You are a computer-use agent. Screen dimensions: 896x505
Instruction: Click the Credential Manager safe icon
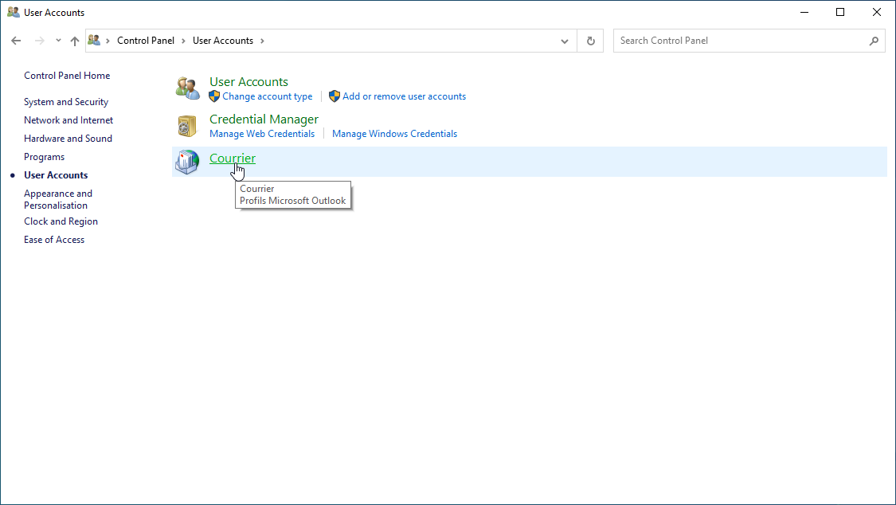pos(187,126)
